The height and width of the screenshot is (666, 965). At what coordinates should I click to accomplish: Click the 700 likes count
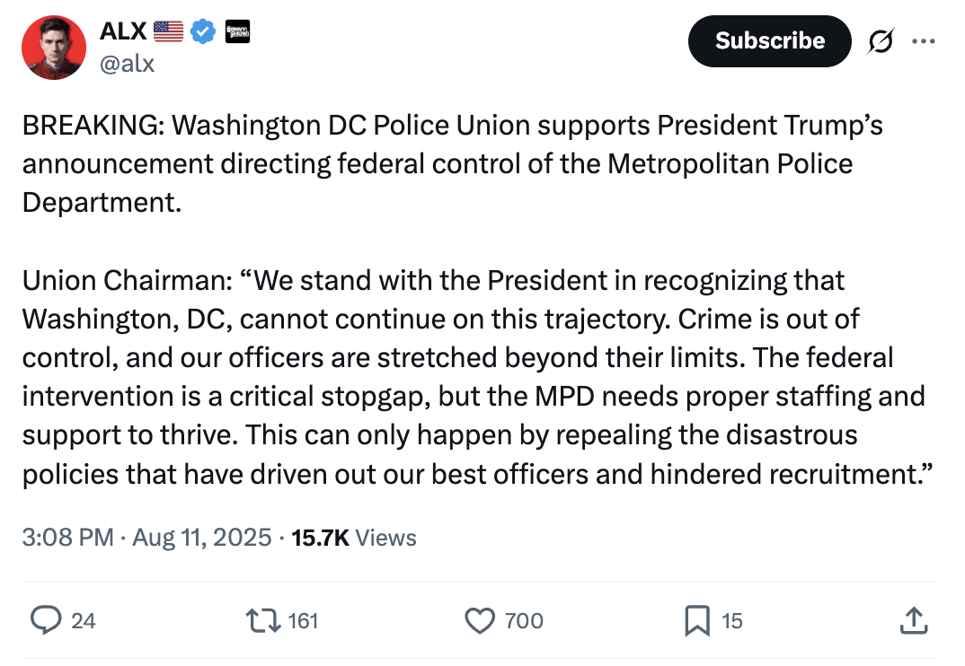(x=524, y=620)
